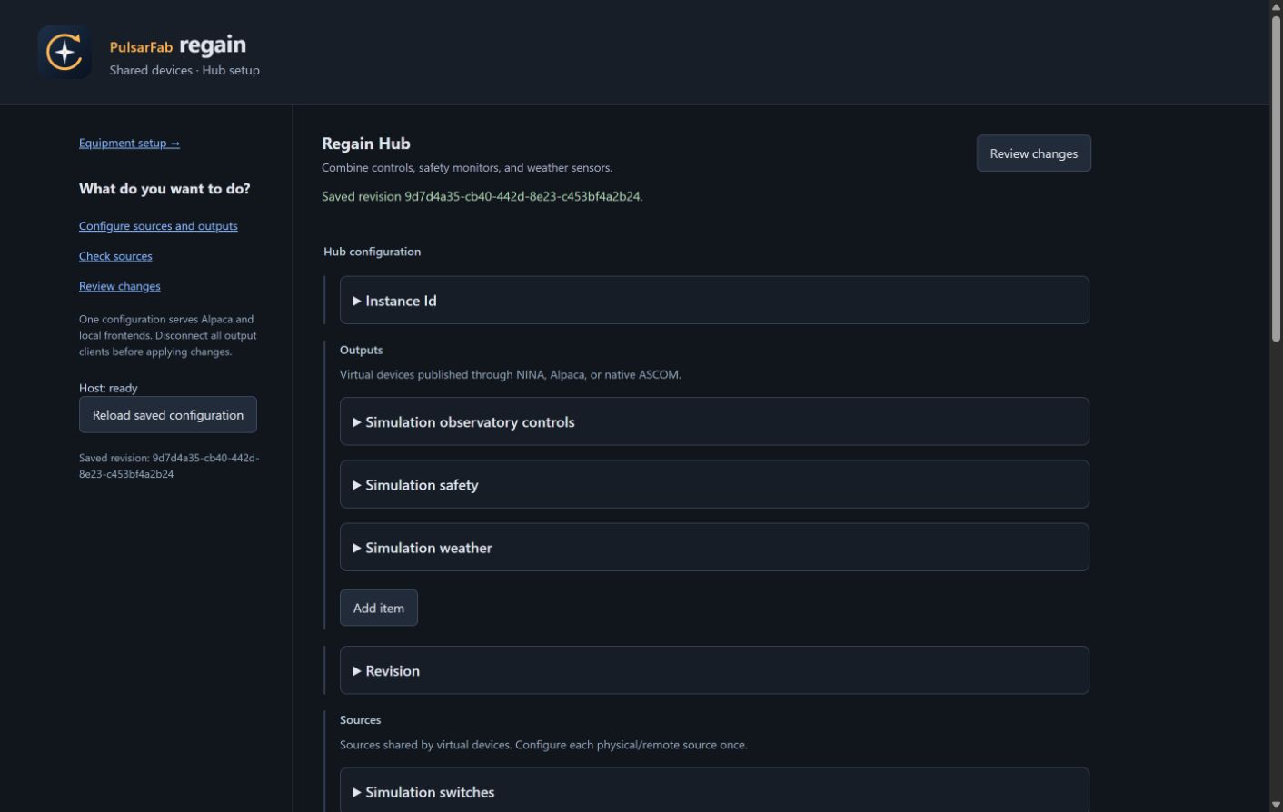Expand the Instance Id section

coord(714,301)
